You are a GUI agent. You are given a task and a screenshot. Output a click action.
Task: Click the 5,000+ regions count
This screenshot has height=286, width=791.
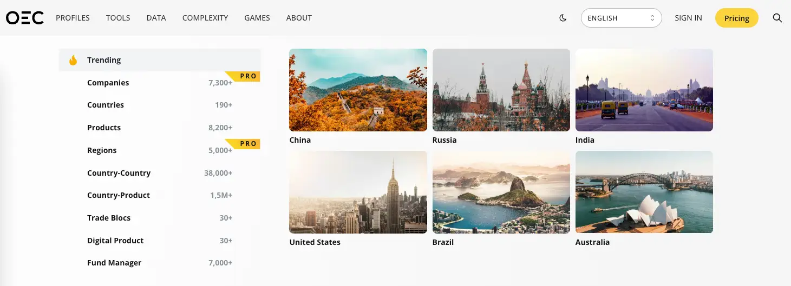coord(220,150)
